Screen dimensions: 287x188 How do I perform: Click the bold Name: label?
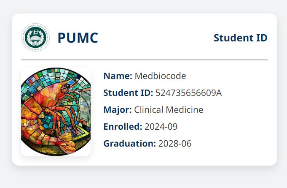118,76
